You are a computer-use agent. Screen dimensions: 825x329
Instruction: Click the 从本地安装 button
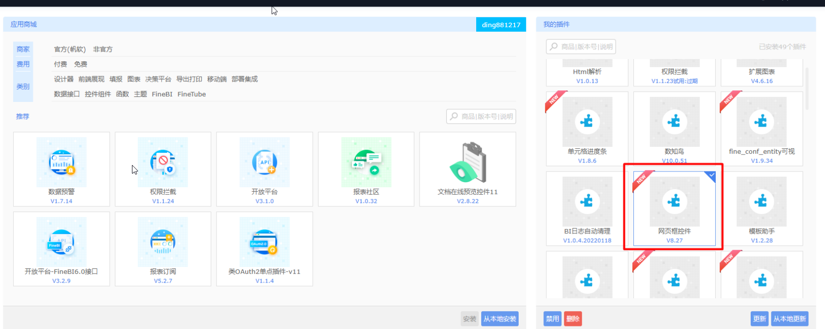tap(500, 319)
